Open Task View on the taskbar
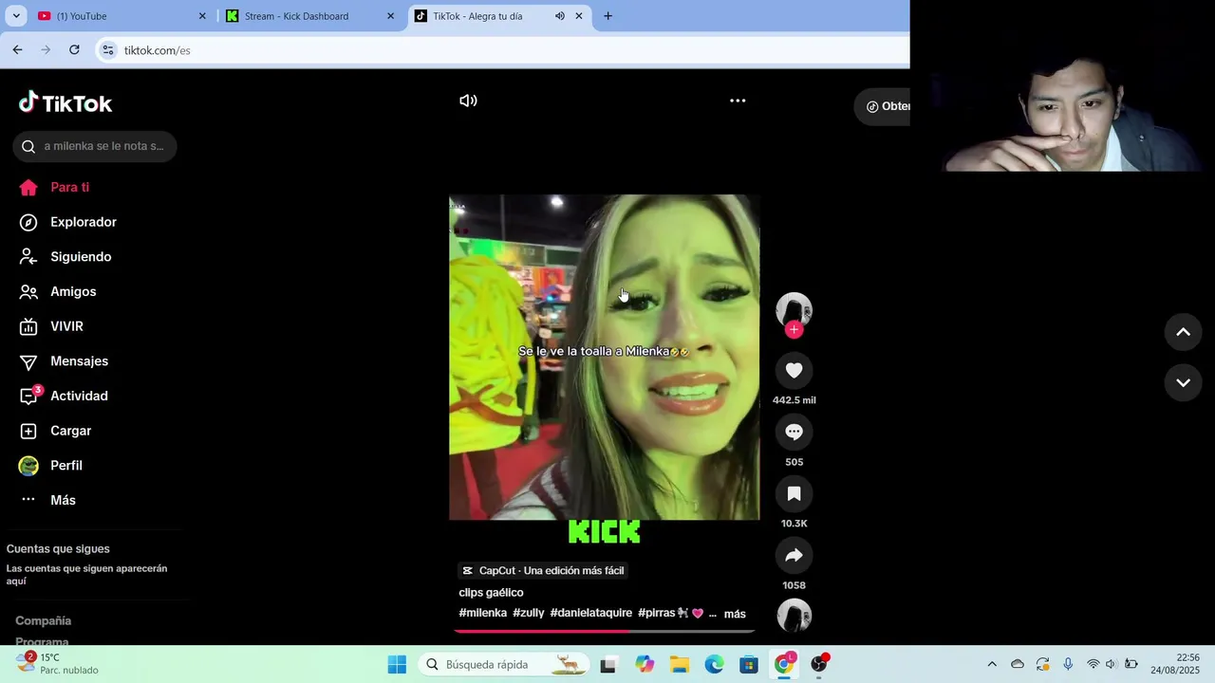 pyautogui.click(x=608, y=665)
